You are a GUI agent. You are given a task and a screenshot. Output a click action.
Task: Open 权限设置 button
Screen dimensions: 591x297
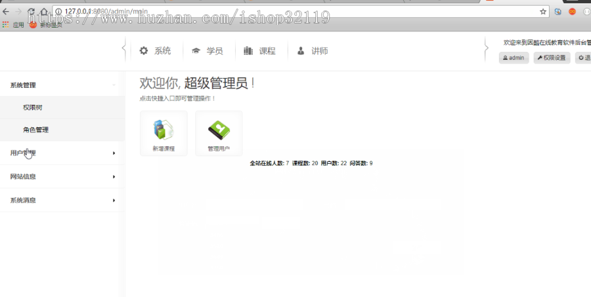[x=552, y=58]
